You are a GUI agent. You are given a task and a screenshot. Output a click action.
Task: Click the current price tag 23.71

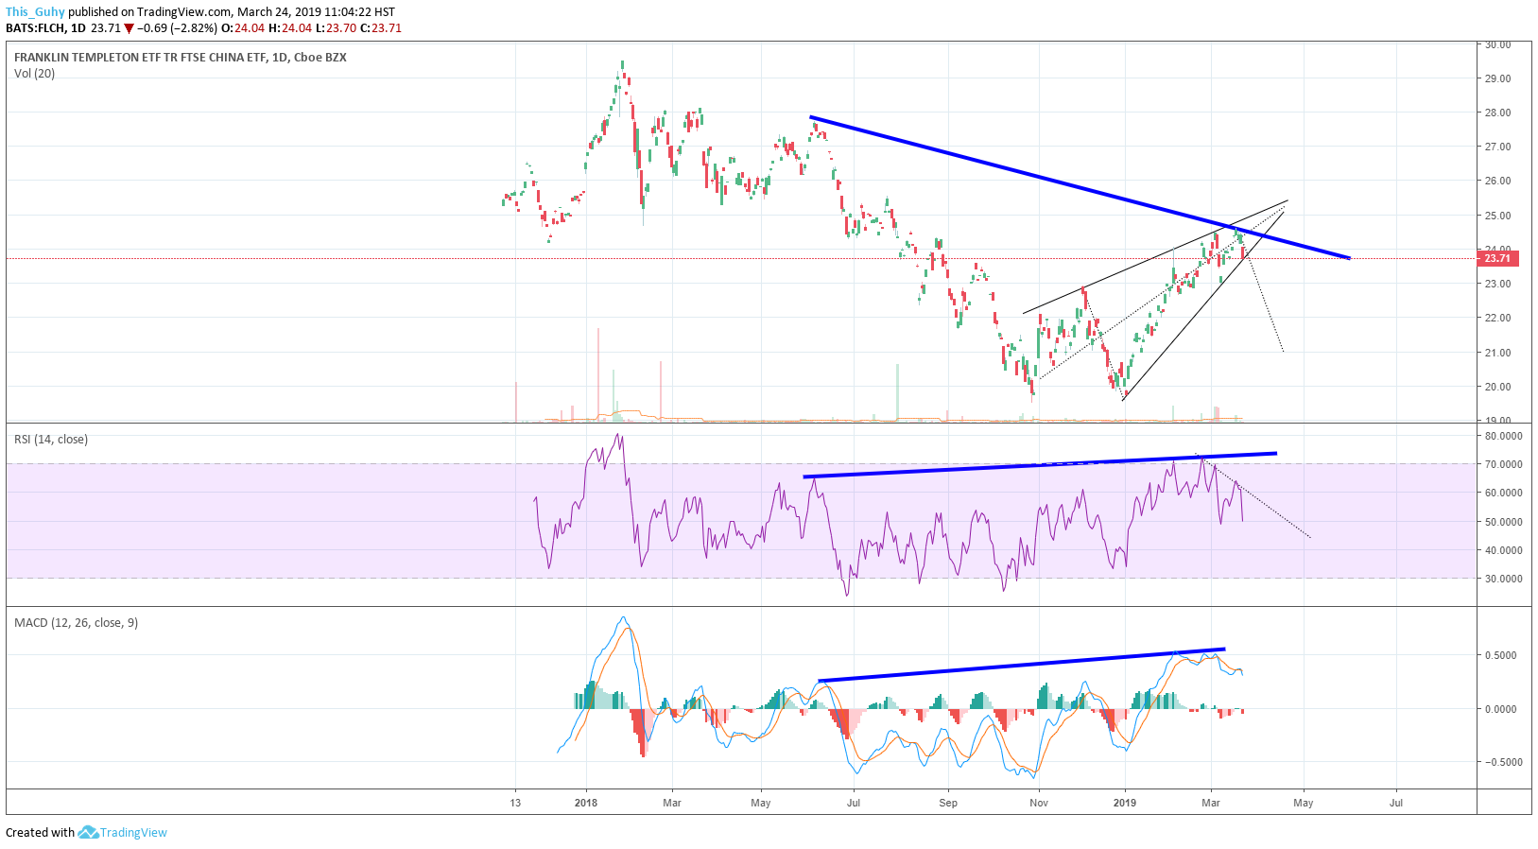[x=1497, y=258]
